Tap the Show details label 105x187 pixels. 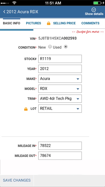[x=94, y=14]
